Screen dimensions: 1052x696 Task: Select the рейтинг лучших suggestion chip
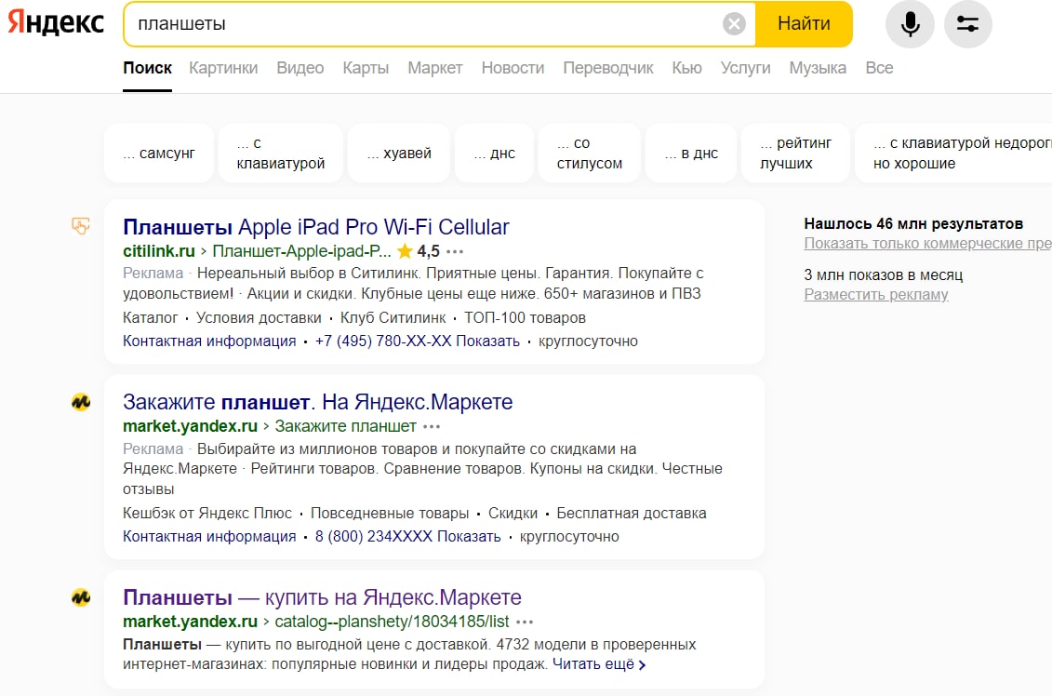point(795,153)
